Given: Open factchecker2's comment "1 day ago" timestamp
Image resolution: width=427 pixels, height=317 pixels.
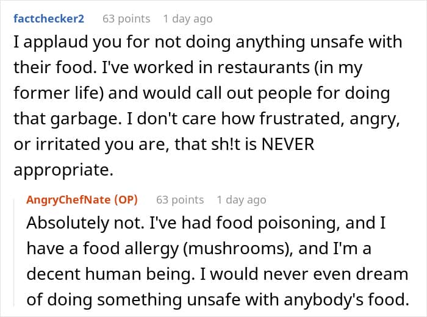Looking at the screenshot, I should tap(188, 19).
